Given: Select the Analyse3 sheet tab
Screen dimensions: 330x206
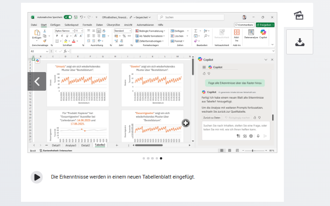Looking at the screenshot, I should (x=71, y=145).
